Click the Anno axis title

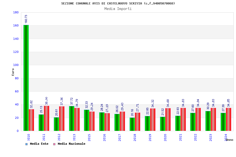tap(230, 140)
